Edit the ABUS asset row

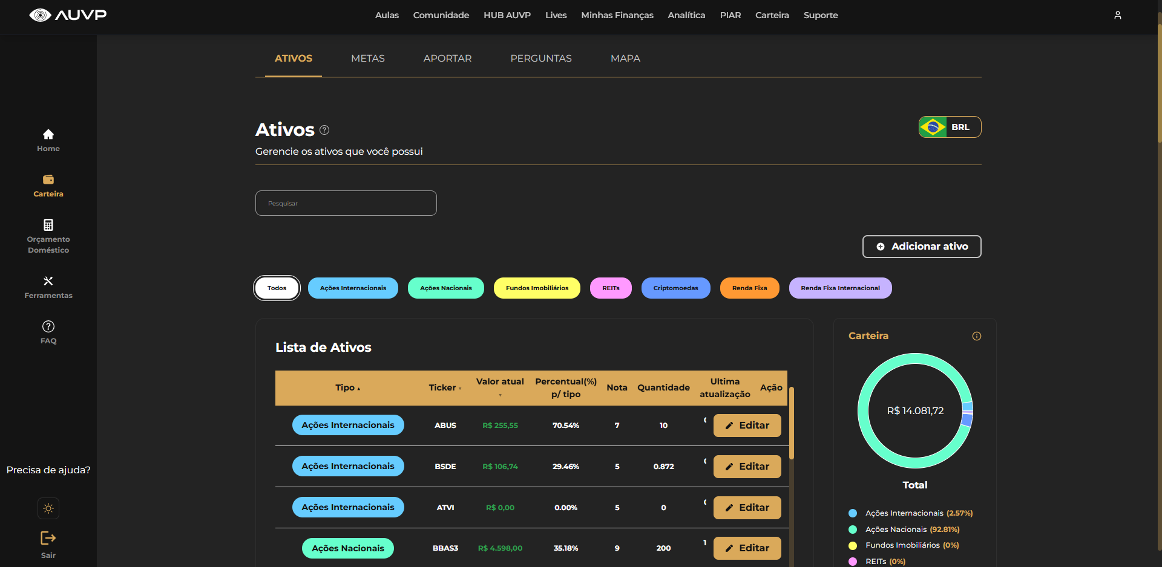point(747,426)
